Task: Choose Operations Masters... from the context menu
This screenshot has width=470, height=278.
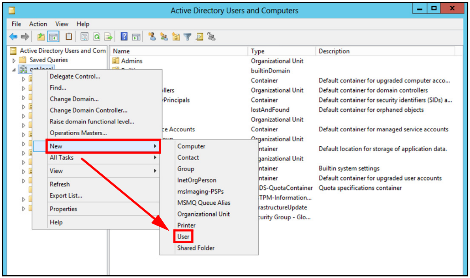Action: (78, 133)
